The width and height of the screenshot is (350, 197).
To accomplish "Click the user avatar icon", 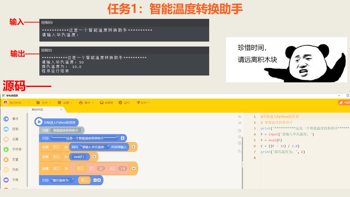I will point(5,103).
